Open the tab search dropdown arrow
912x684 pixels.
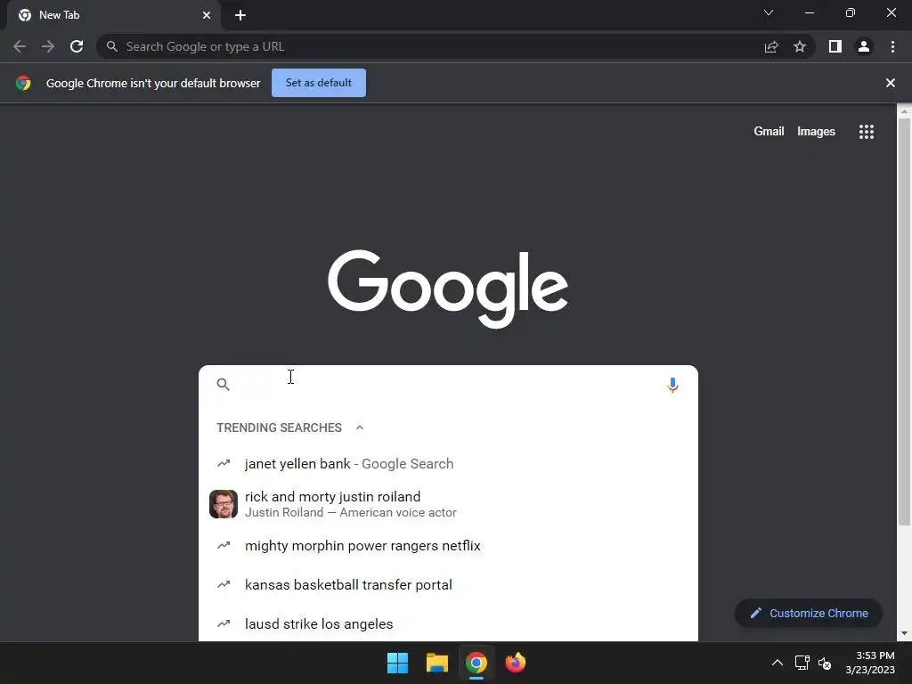[x=769, y=12]
